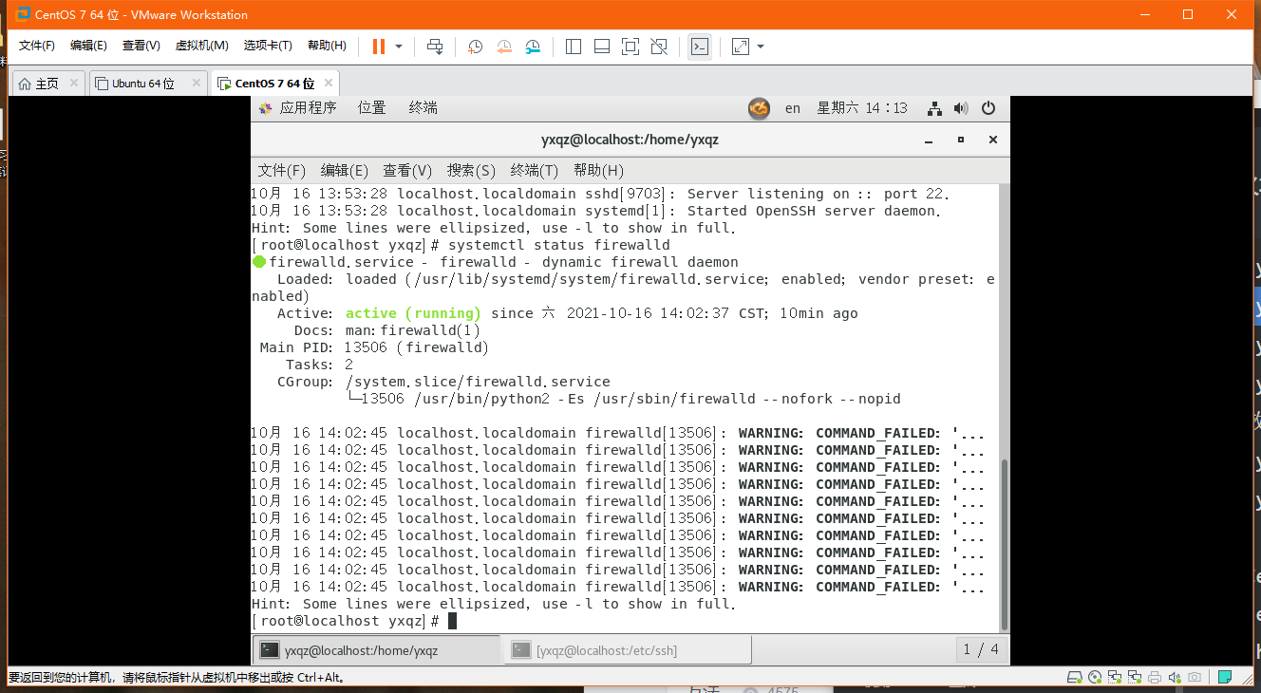Open the power options dropdown arrow beside pause
Screen dimensions: 1261x693
(x=399, y=47)
